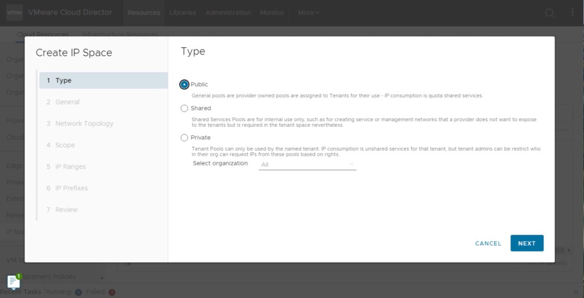The height and width of the screenshot is (298, 584).
Task: Switch to Infrastructure Resources tab
Action: (120, 35)
